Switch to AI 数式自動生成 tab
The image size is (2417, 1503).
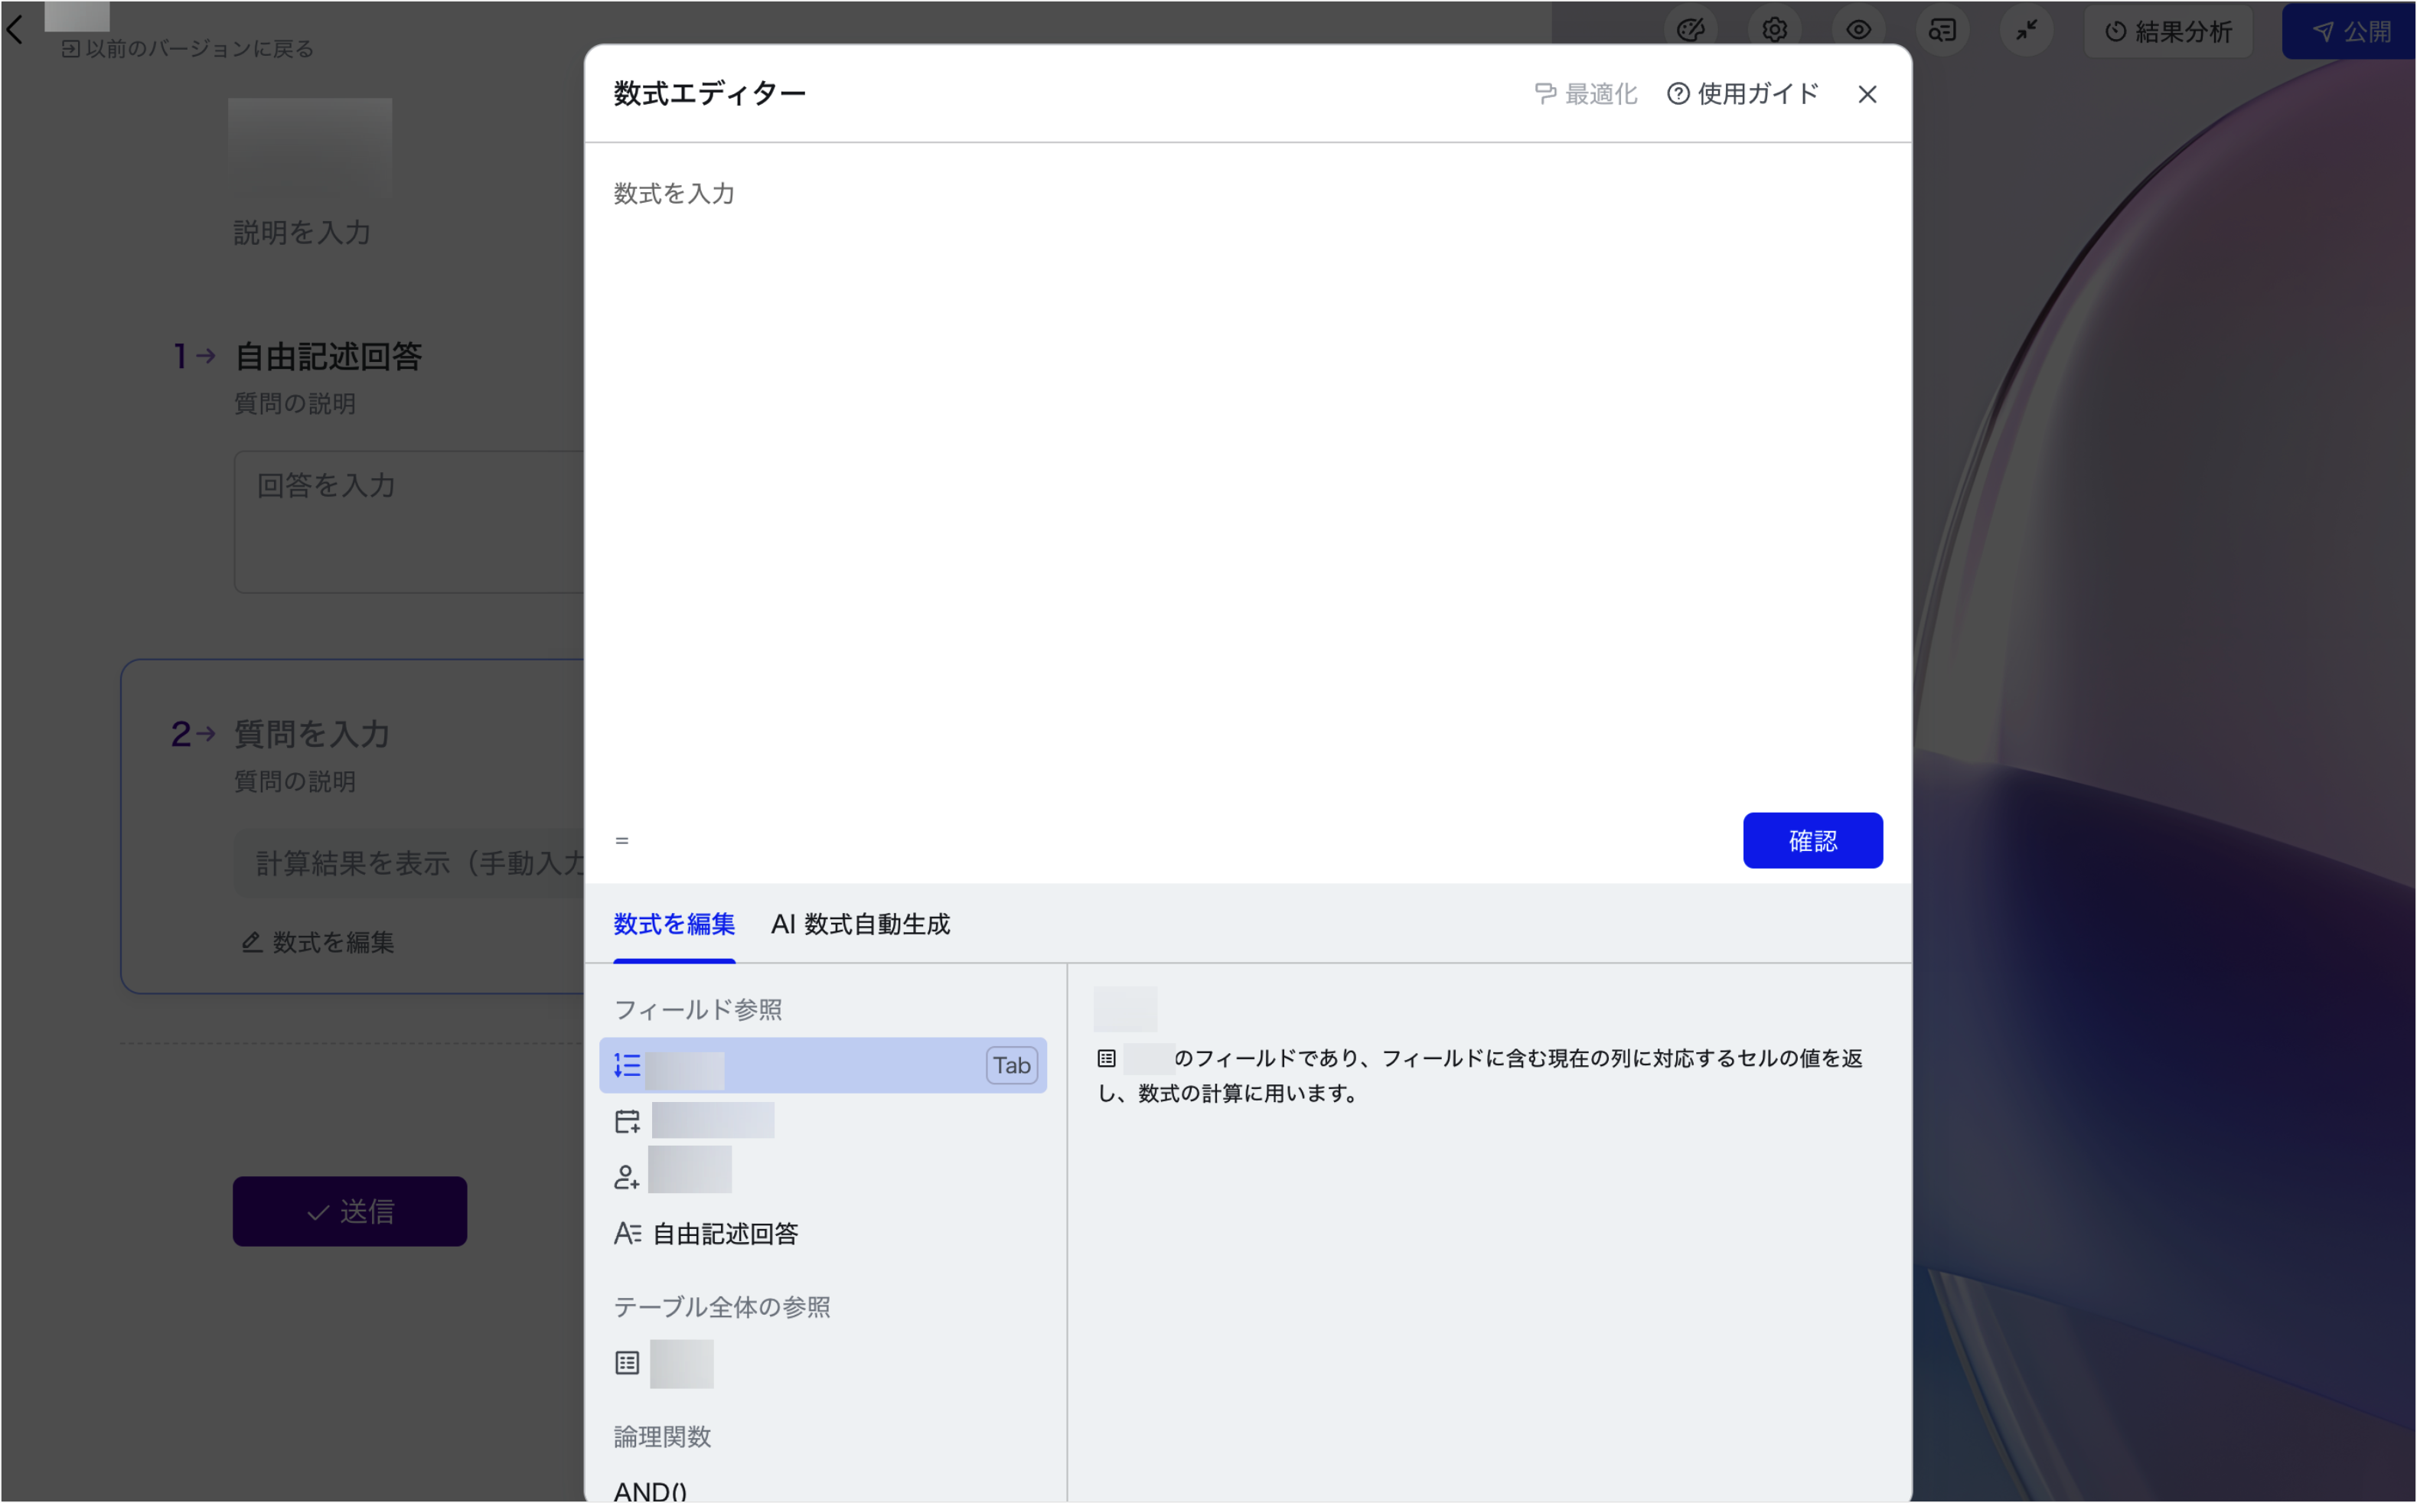[859, 924]
